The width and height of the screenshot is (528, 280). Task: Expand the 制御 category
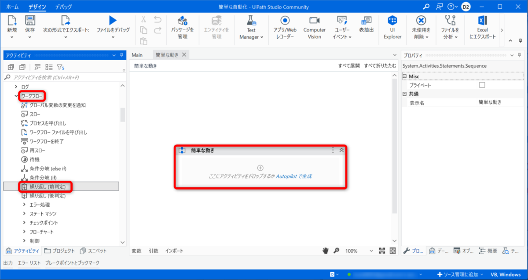tap(24, 241)
